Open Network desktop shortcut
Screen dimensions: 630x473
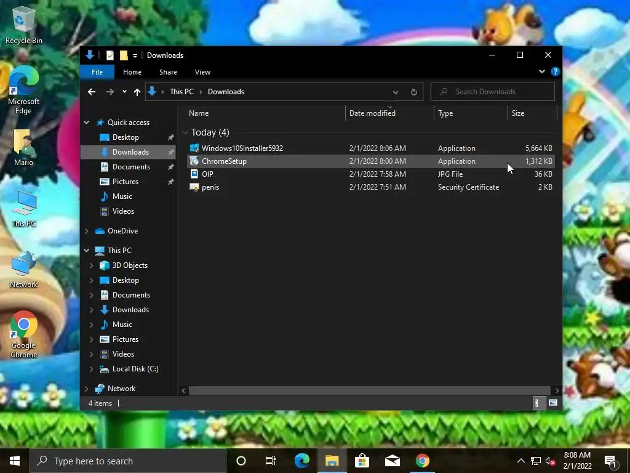tap(24, 270)
